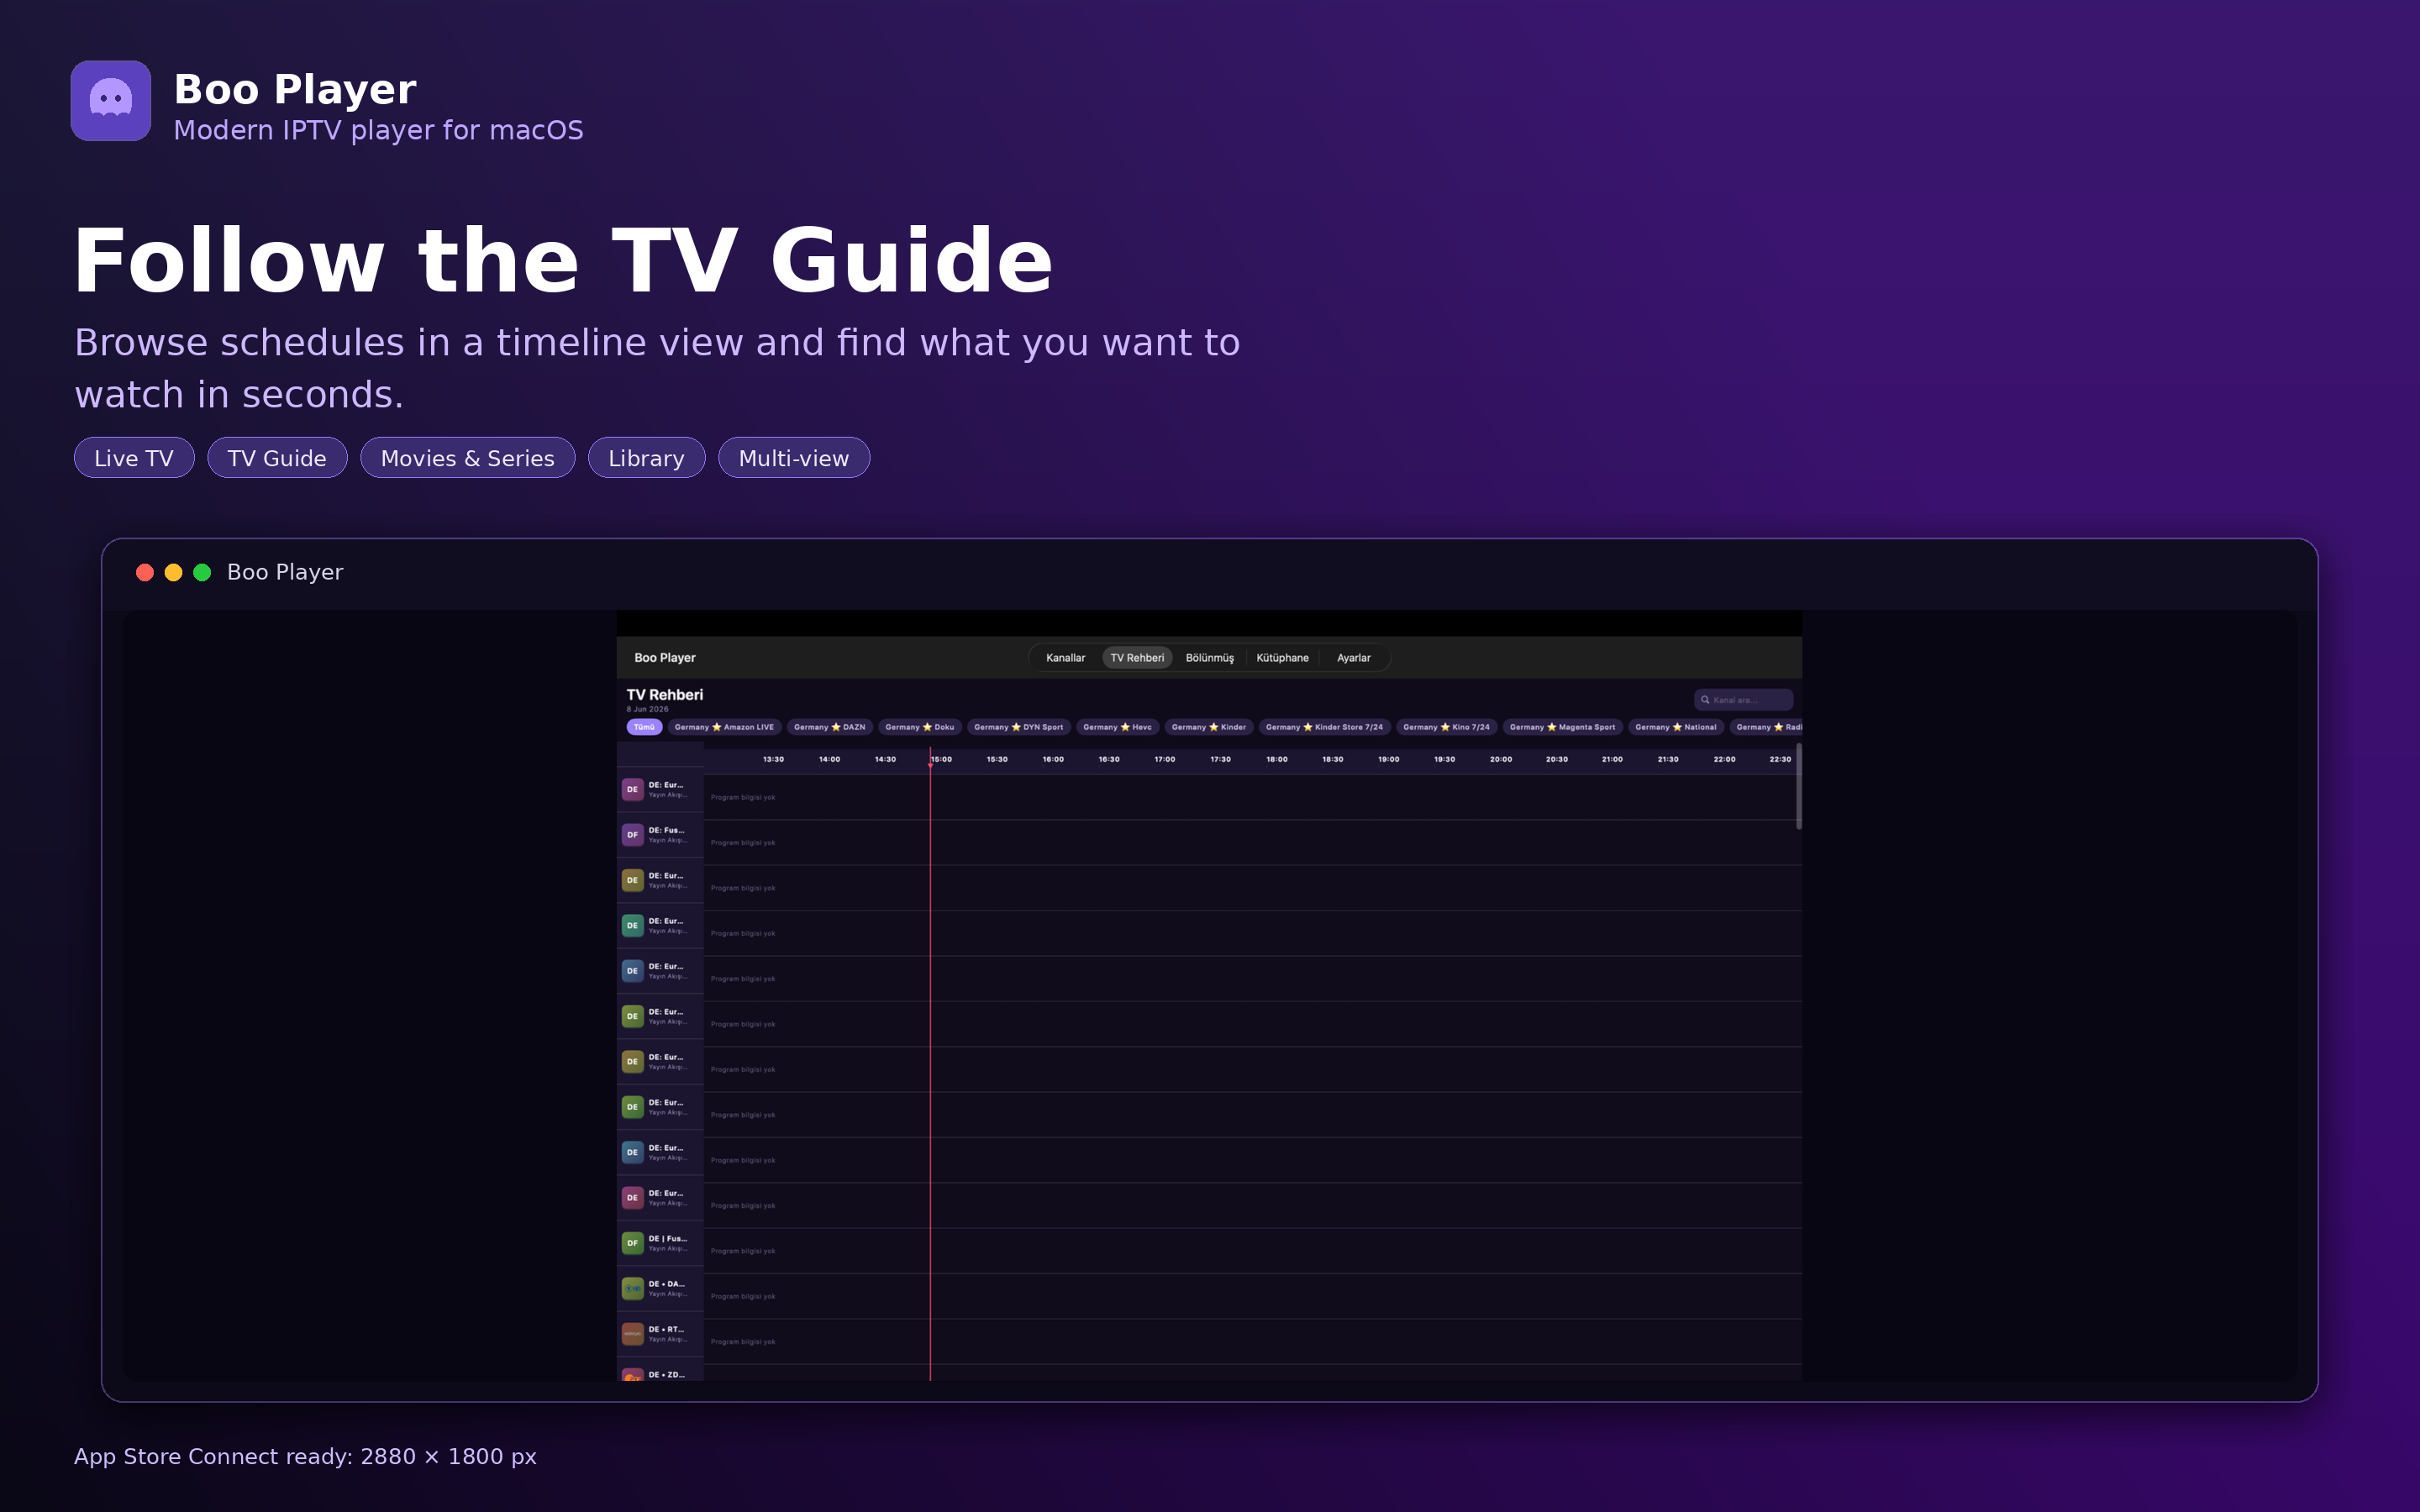Select the green DF icon for DE | Fus…
The height and width of the screenshot is (1512, 2420).
click(x=632, y=1243)
